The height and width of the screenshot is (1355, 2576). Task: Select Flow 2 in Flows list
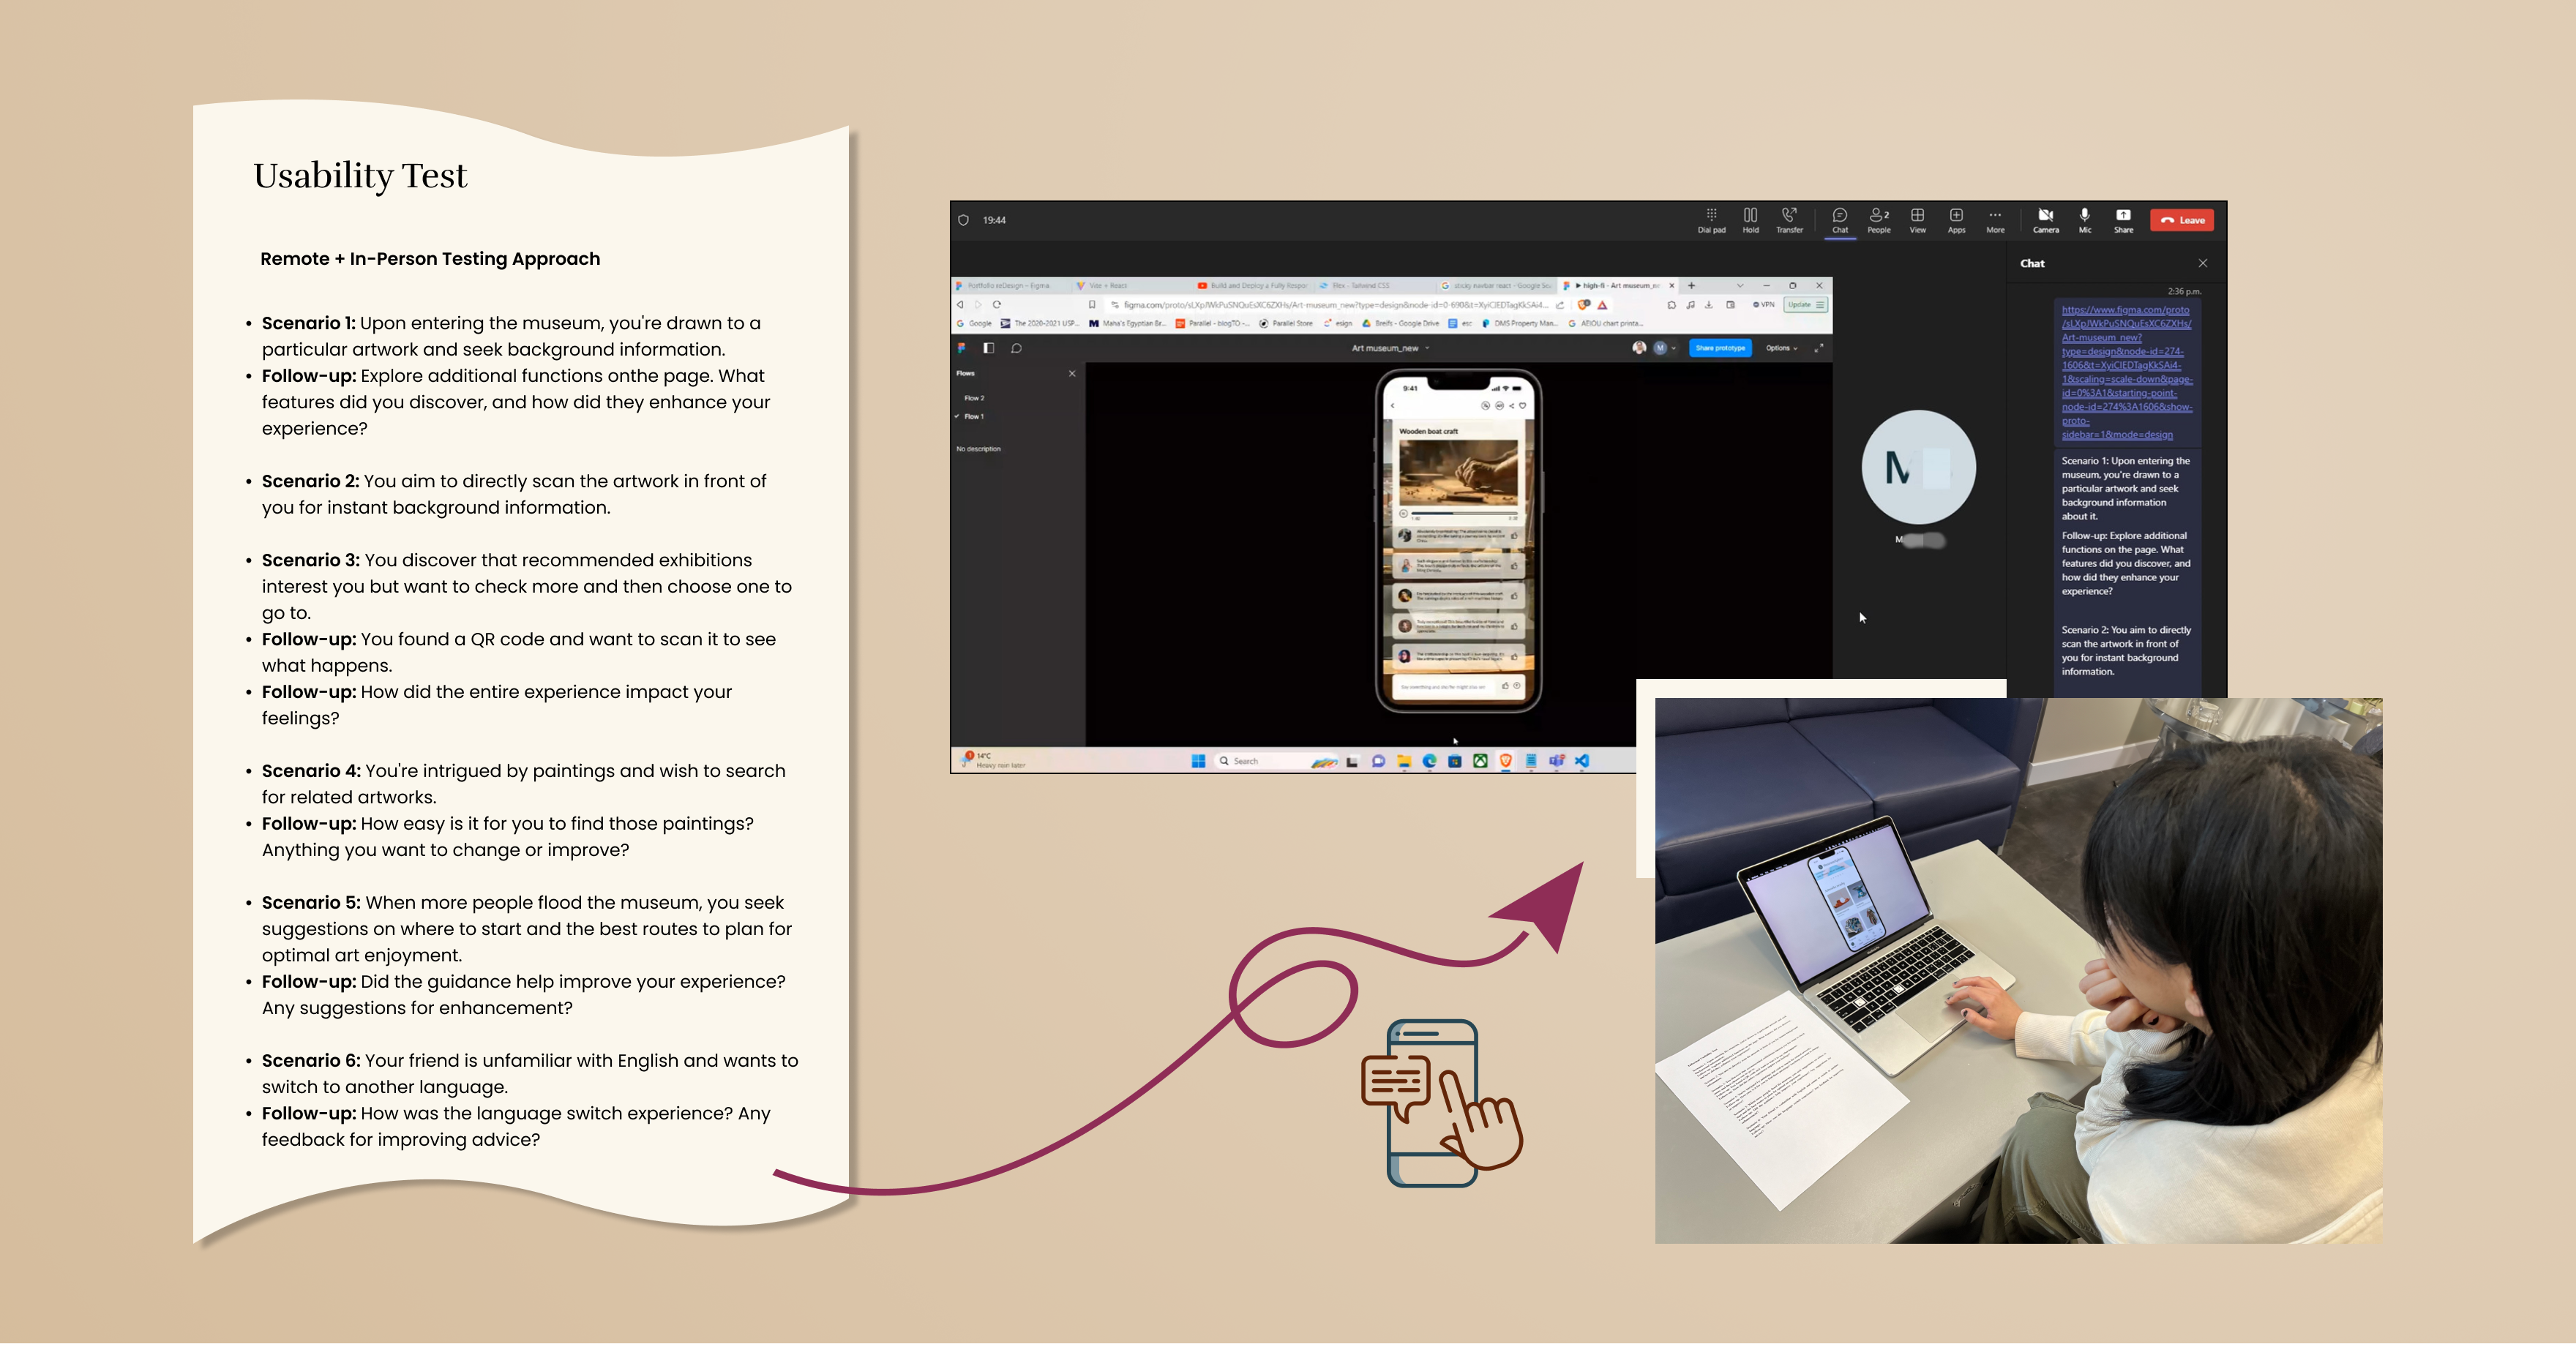[x=974, y=398]
